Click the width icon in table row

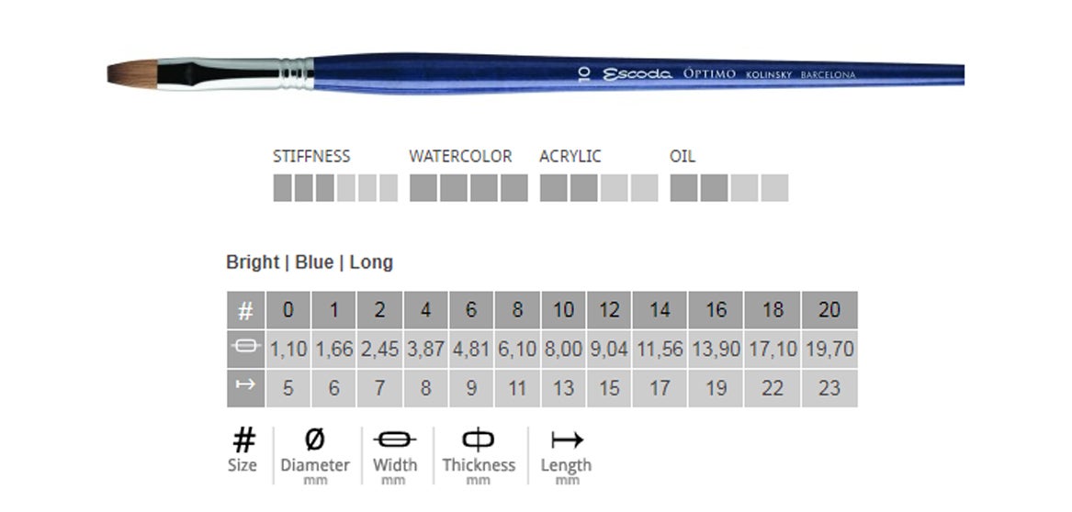[x=245, y=348]
